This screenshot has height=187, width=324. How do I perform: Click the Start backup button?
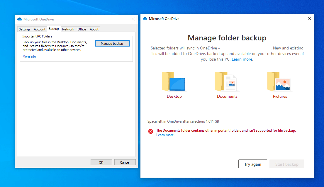pyautogui.click(x=286, y=164)
